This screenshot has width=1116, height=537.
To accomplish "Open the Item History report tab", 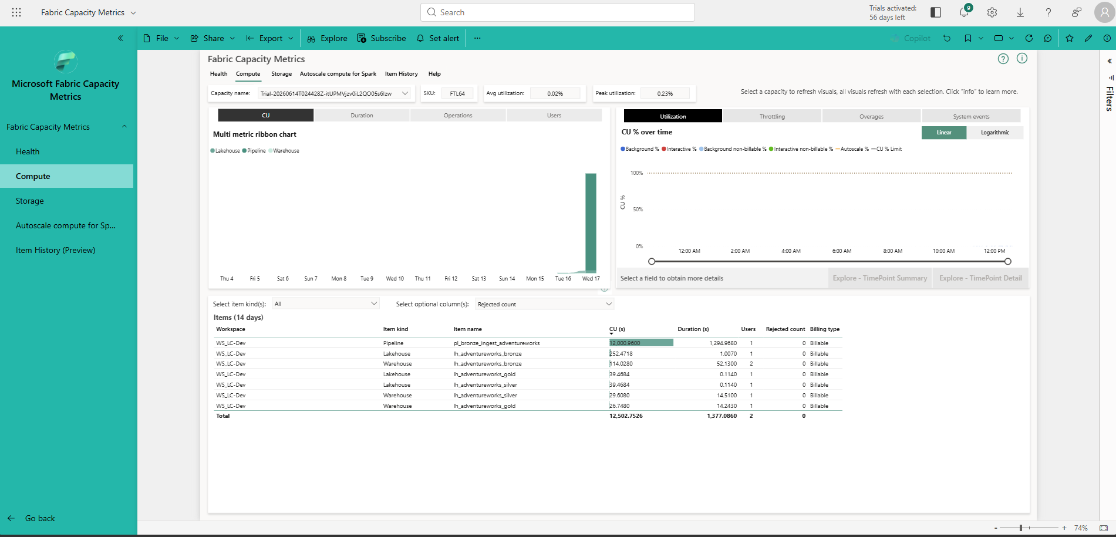I will (401, 74).
